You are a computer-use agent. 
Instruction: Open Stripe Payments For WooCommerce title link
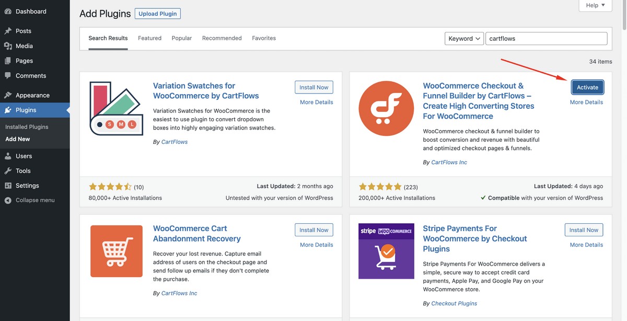click(x=475, y=239)
